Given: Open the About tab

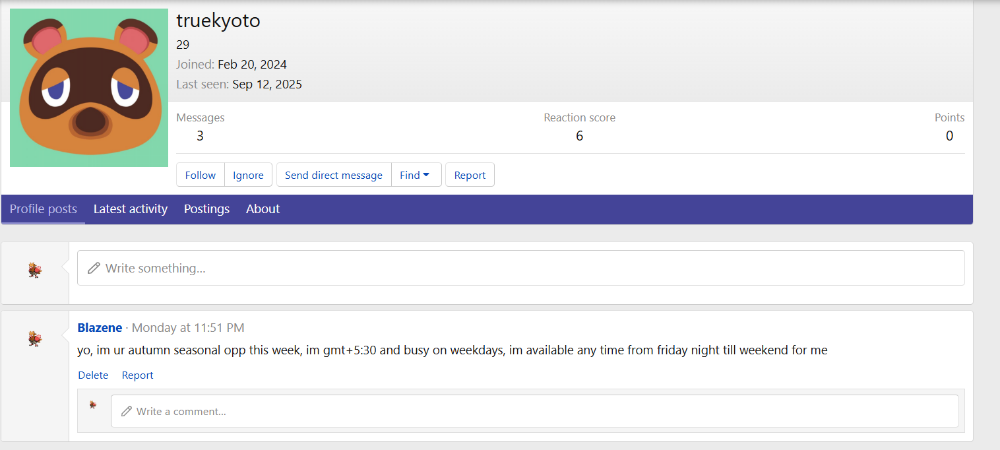Looking at the screenshot, I should point(263,209).
